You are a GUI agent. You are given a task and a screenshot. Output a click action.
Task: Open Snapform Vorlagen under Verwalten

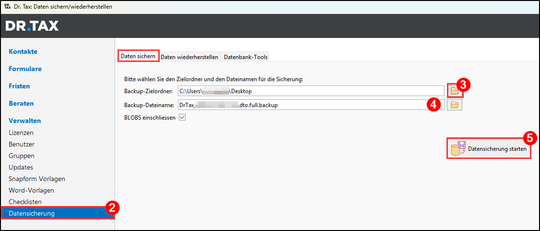(x=37, y=179)
